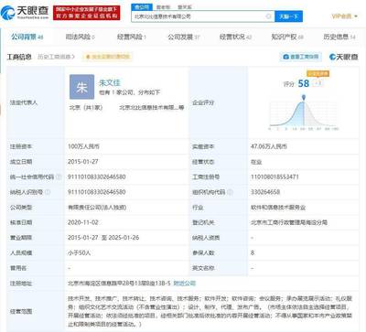The image size is (366, 332).
Task: Click the 查看工商快照 button
Action: pyautogui.click(x=301, y=57)
